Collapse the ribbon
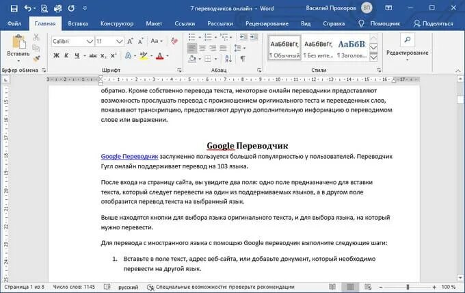This screenshot has width=465, height=293. 458,71
